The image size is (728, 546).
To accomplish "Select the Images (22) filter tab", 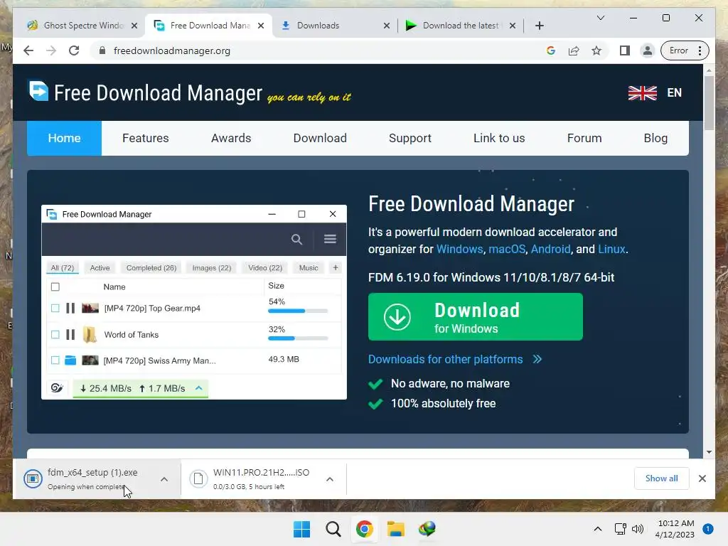I will [x=212, y=268].
